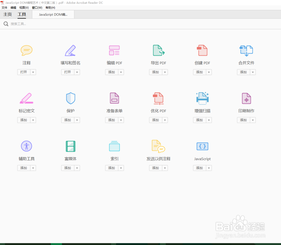Open dropdown arrow under 标记密文
The image size is (281, 245).
[33, 120]
